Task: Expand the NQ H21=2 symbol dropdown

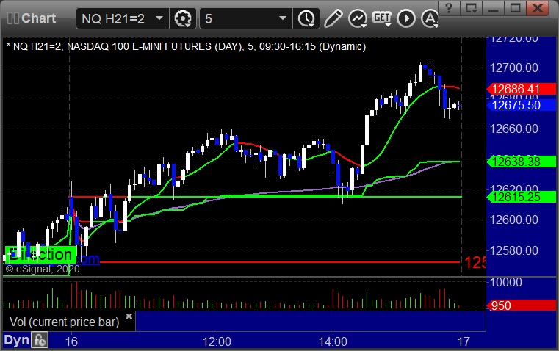Action: 159,18
